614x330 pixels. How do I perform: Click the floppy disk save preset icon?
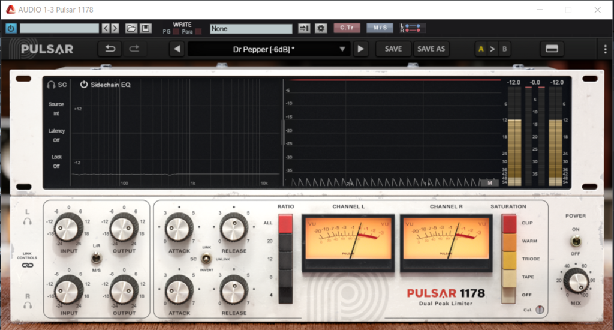coord(146,28)
